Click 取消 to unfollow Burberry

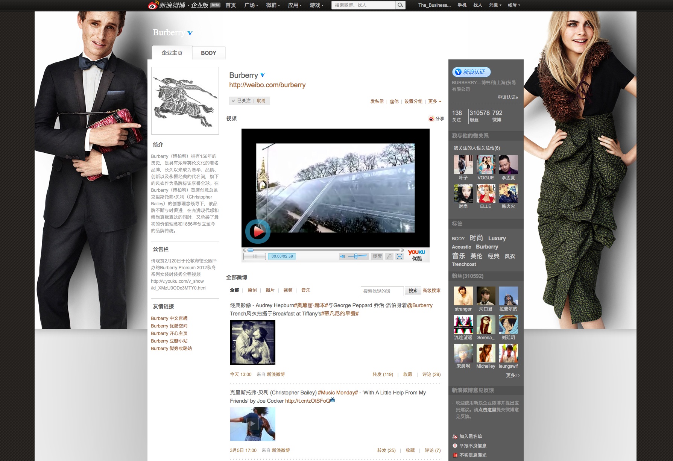pos(261,101)
